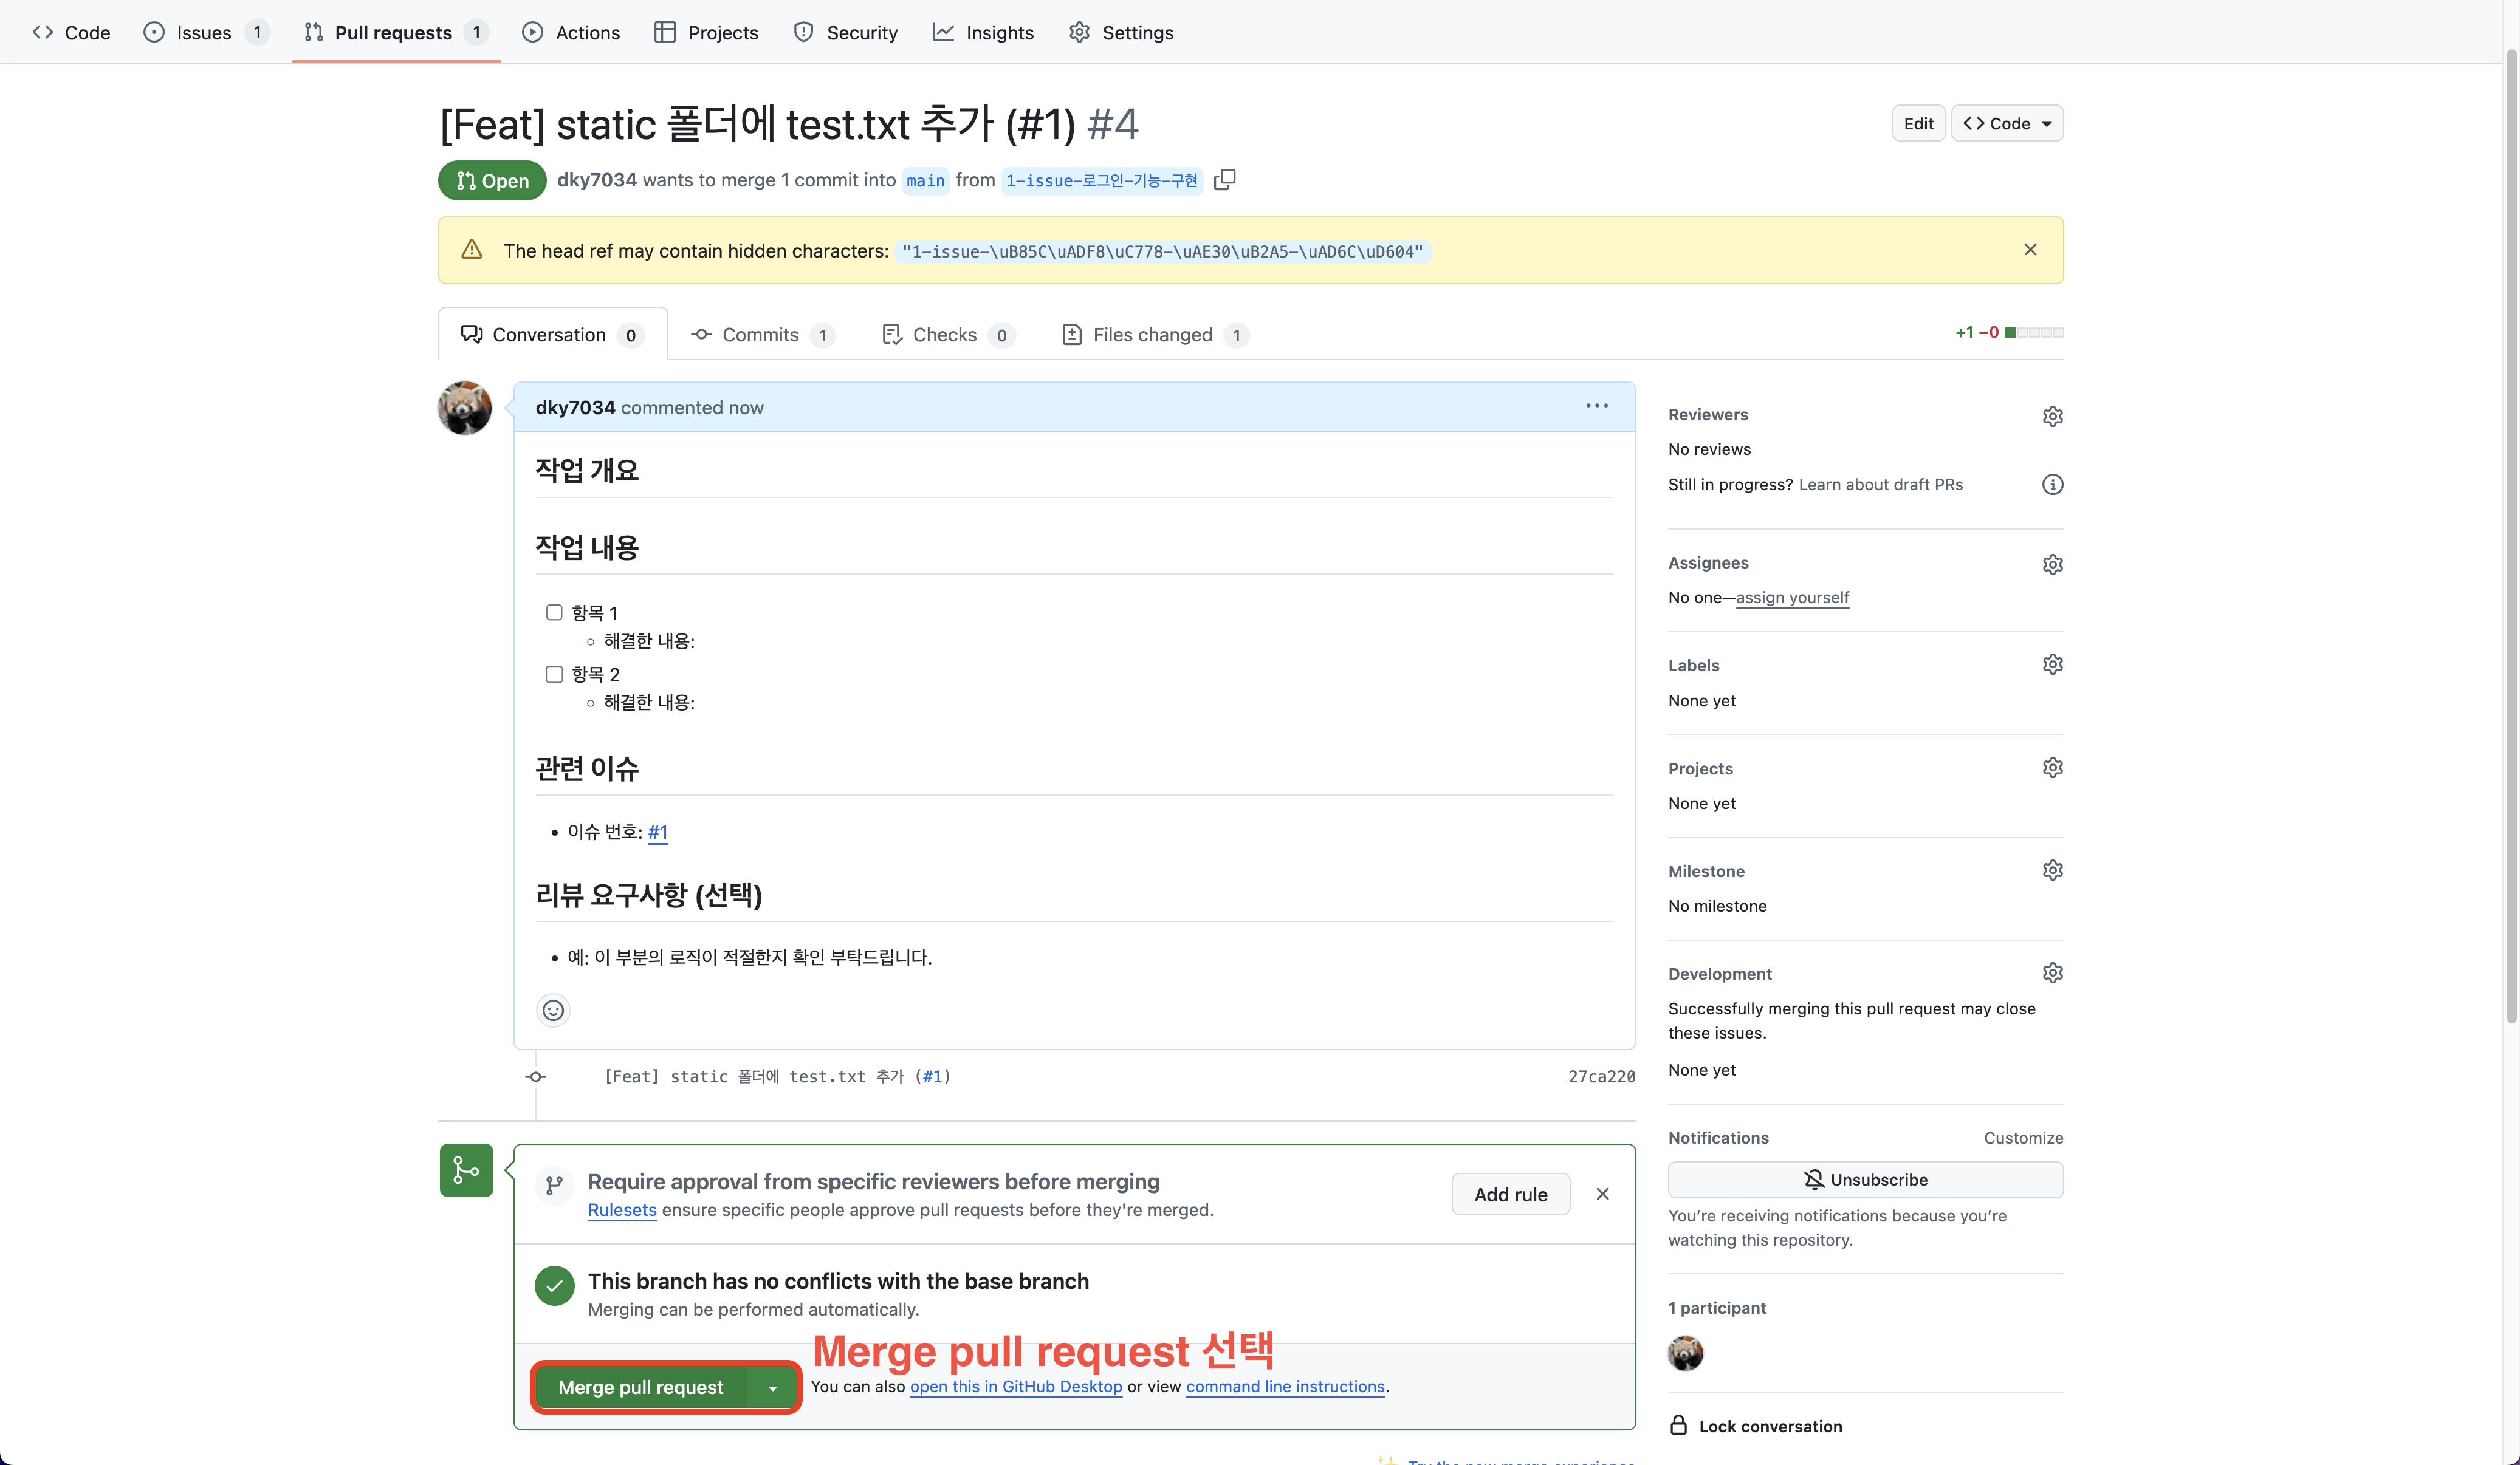Open the Reviewers gear settings

(2052, 415)
